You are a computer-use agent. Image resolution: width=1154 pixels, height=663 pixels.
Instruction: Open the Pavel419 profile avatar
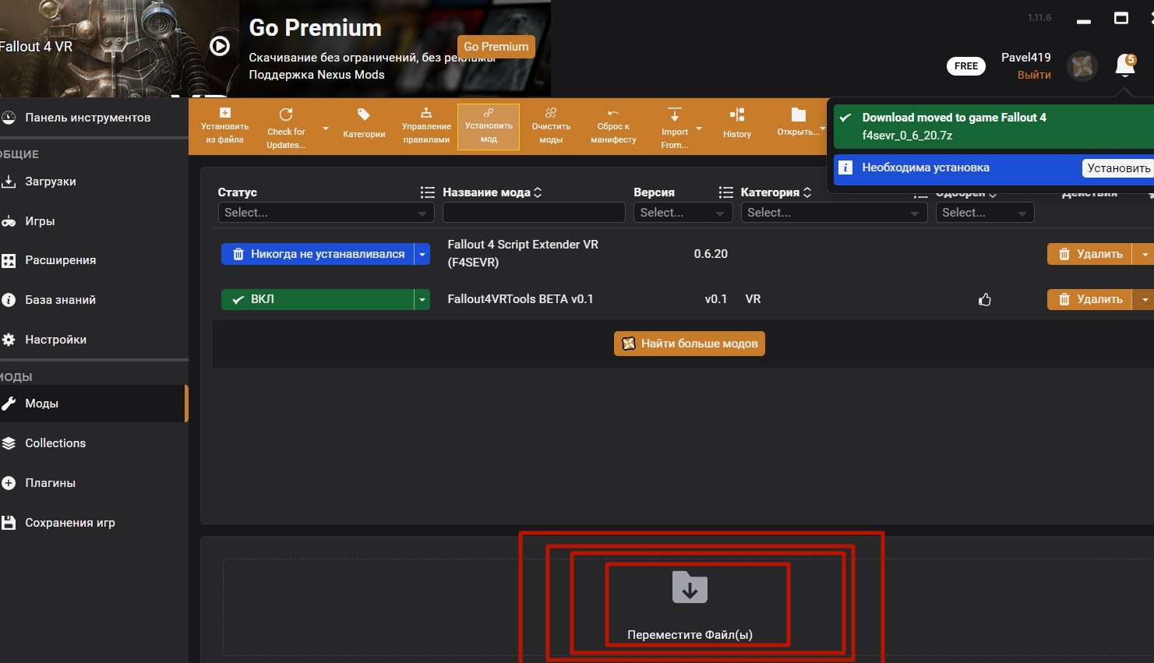pyautogui.click(x=1082, y=66)
